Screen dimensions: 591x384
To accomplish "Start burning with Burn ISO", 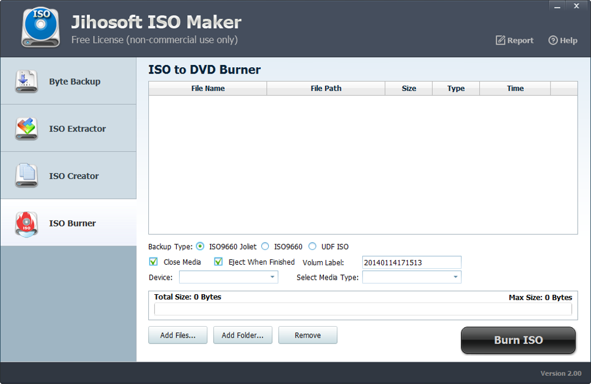I will [x=518, y=340].
